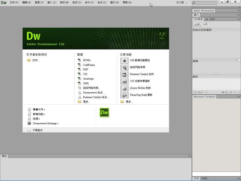Click the new PHP document icon
The image size is (241, 181).
point(79,70)
